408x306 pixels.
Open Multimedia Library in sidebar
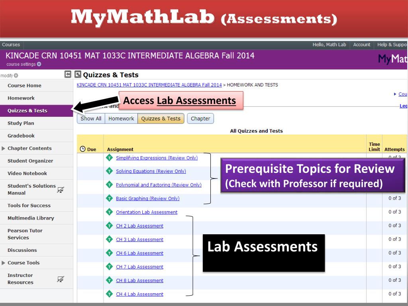click(x=36, y=218)
